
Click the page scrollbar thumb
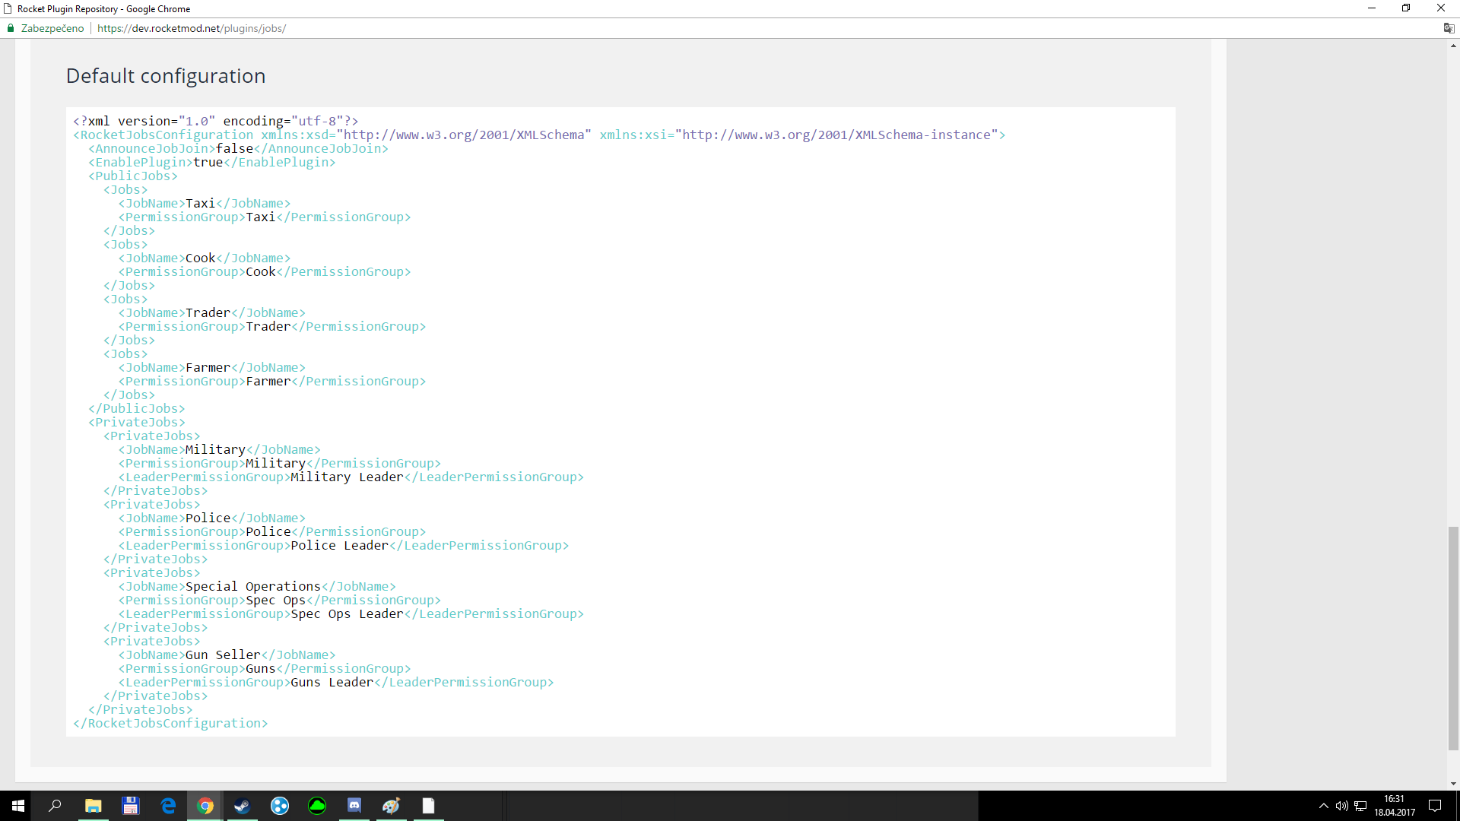coord(1453,637)
